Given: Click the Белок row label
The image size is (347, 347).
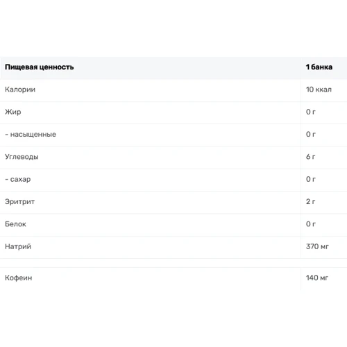Looking at the screenshot, I should [x=15, y=224].
